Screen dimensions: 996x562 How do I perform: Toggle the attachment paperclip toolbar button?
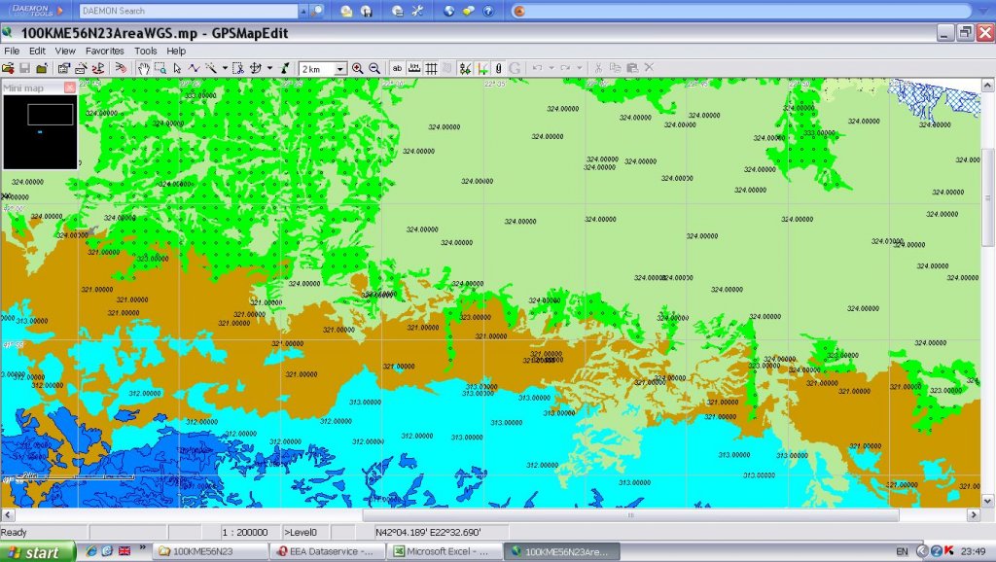coord(498,68)
